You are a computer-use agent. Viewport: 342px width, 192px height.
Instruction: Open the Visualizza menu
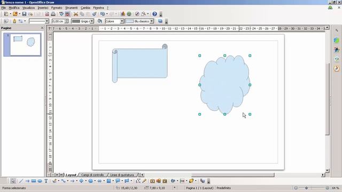(x=28, y=7)
